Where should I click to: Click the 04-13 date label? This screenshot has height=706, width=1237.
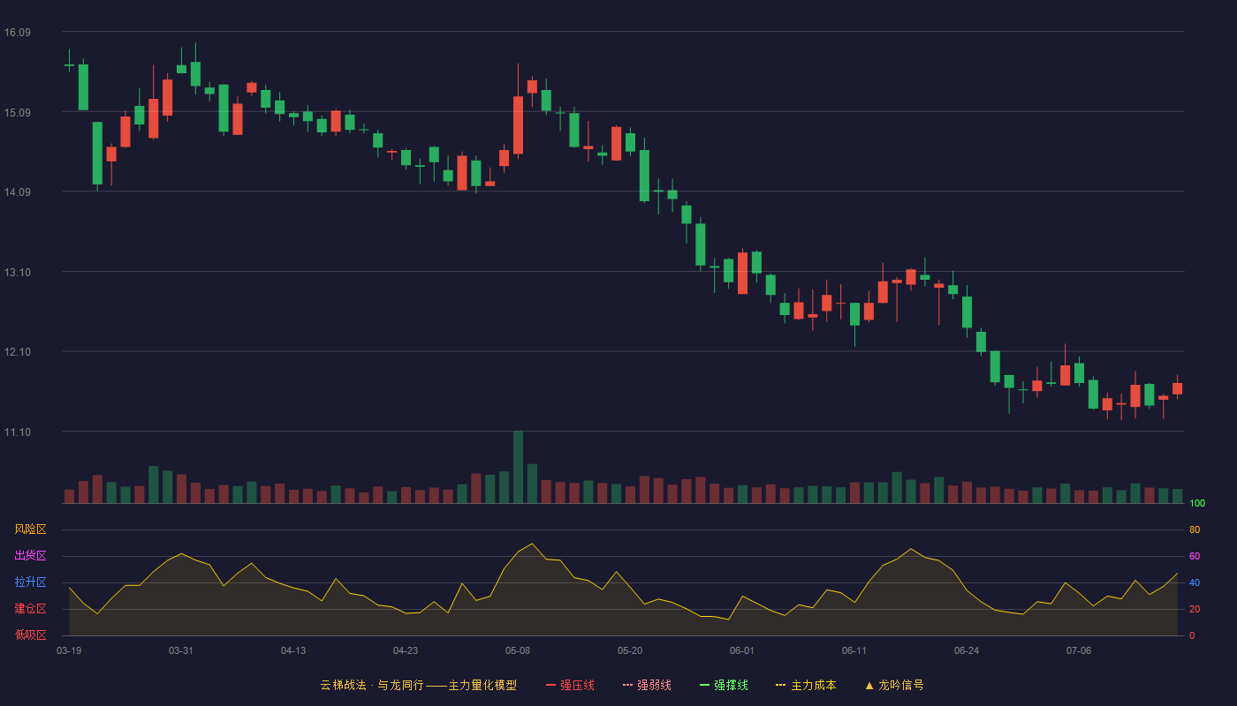click(x=293, y=650)
